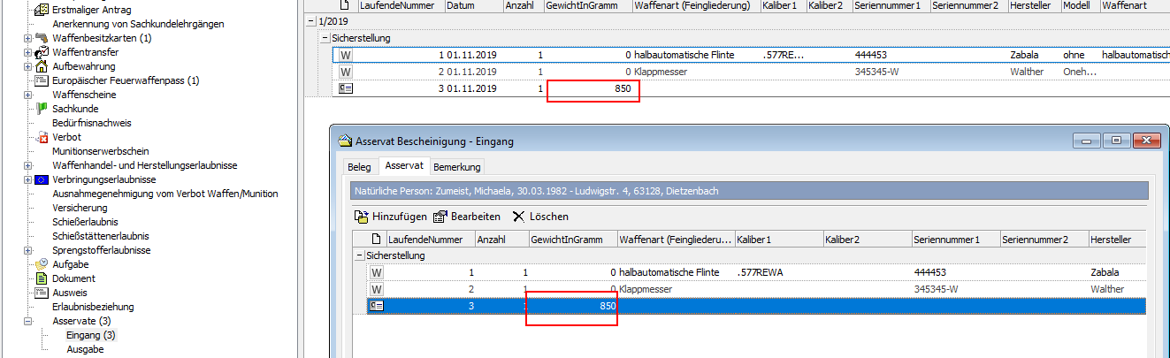The width and height of the screenshot is (1170, 358).
Task: Switch to the Beleg tab
Action: 359,166
